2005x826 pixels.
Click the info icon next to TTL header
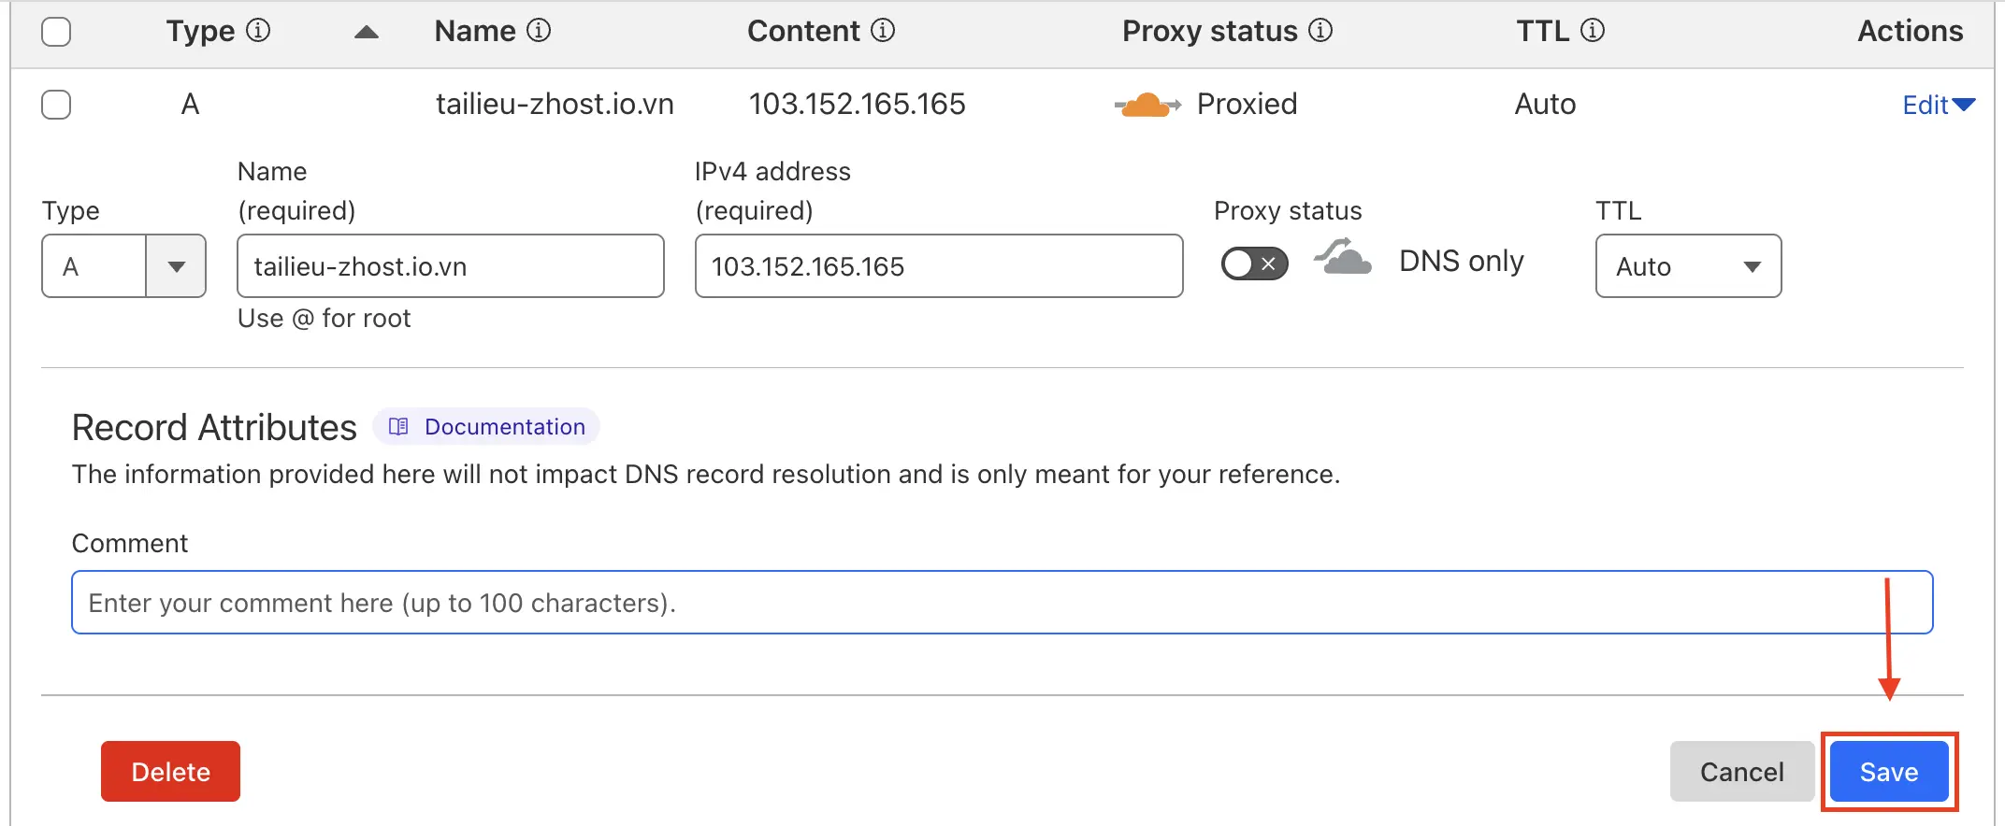click(x=1593, y=31)
